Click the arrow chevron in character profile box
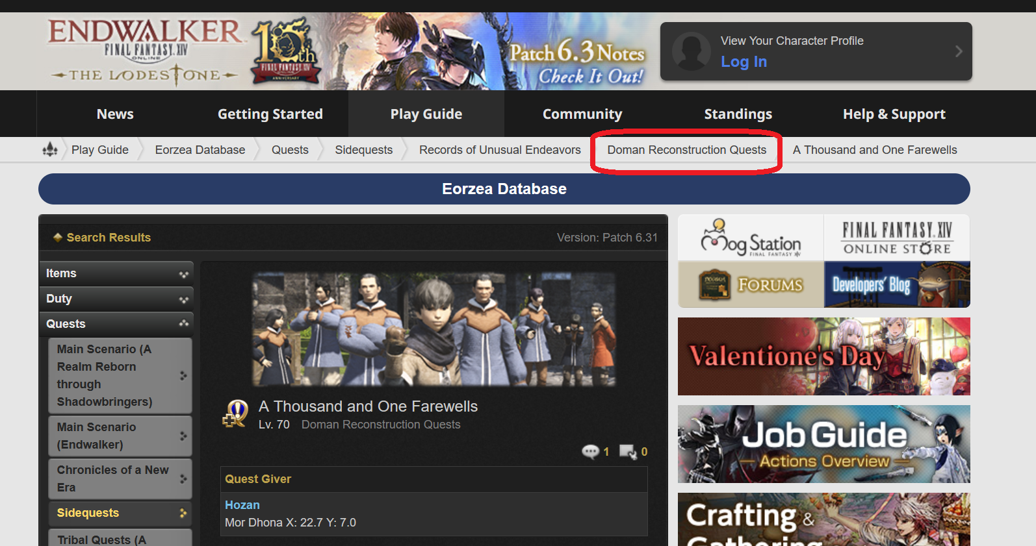 click(959, 51)
